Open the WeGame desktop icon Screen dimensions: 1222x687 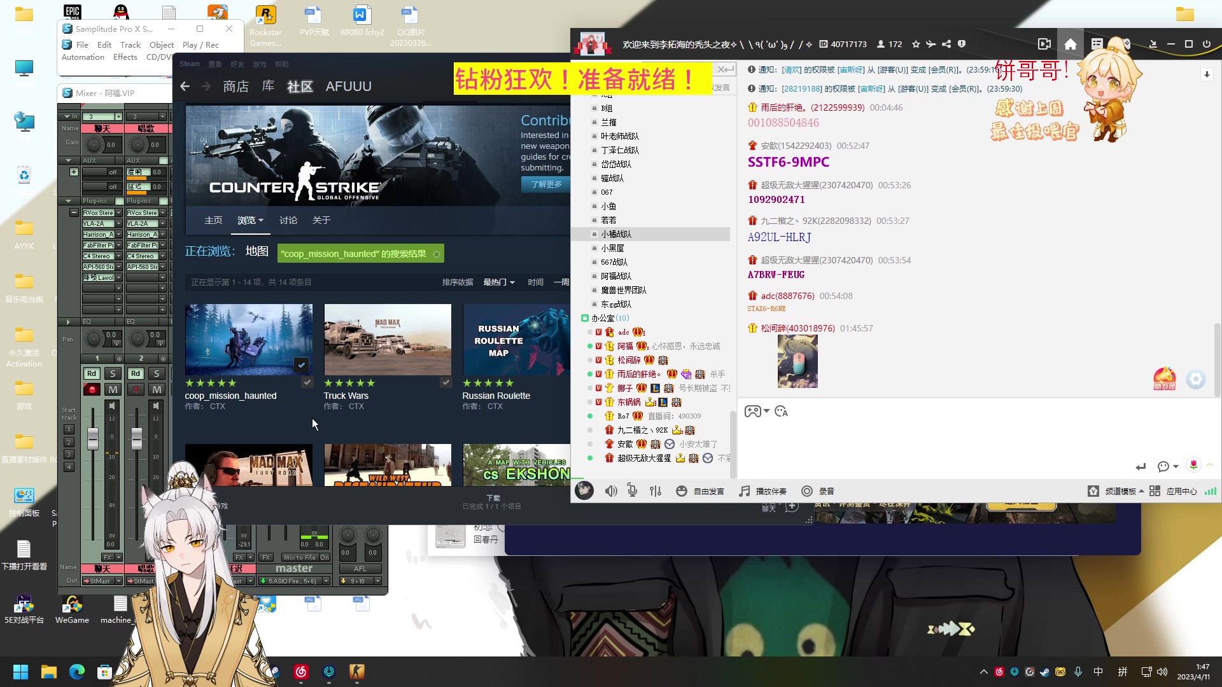point(72,609)
